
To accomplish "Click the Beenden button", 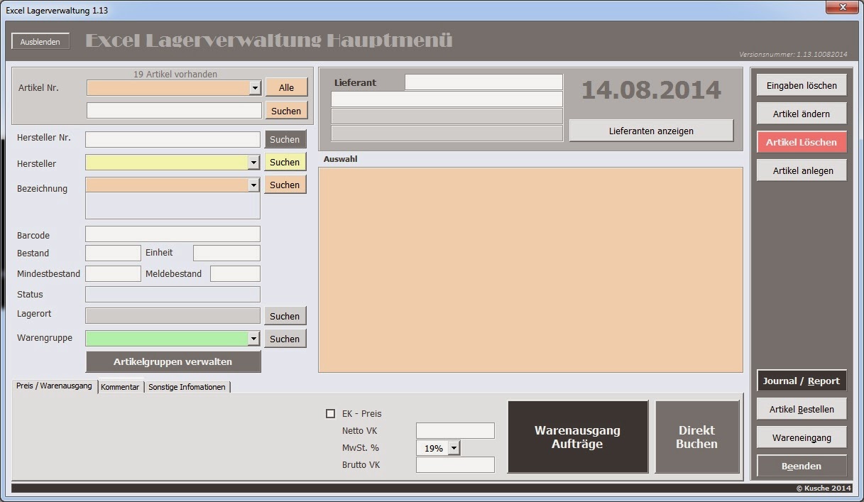I will coord(802,466).
